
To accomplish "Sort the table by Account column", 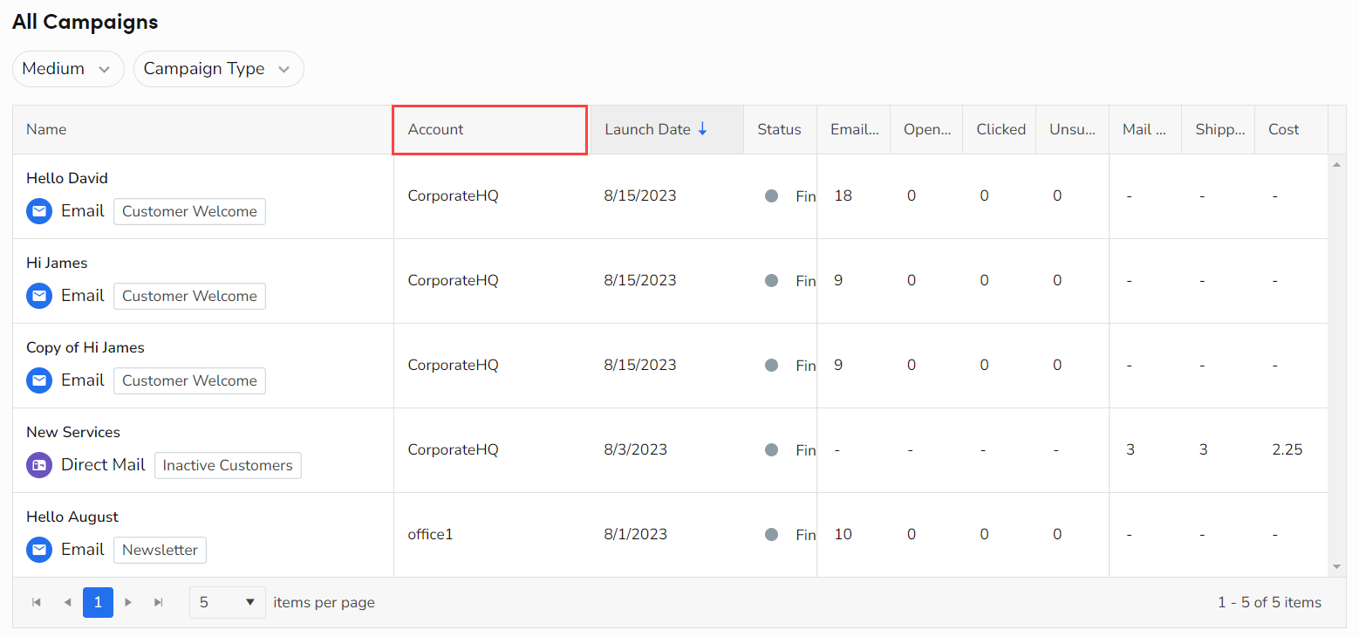I will pyautogui.click(x=489, y=129).
